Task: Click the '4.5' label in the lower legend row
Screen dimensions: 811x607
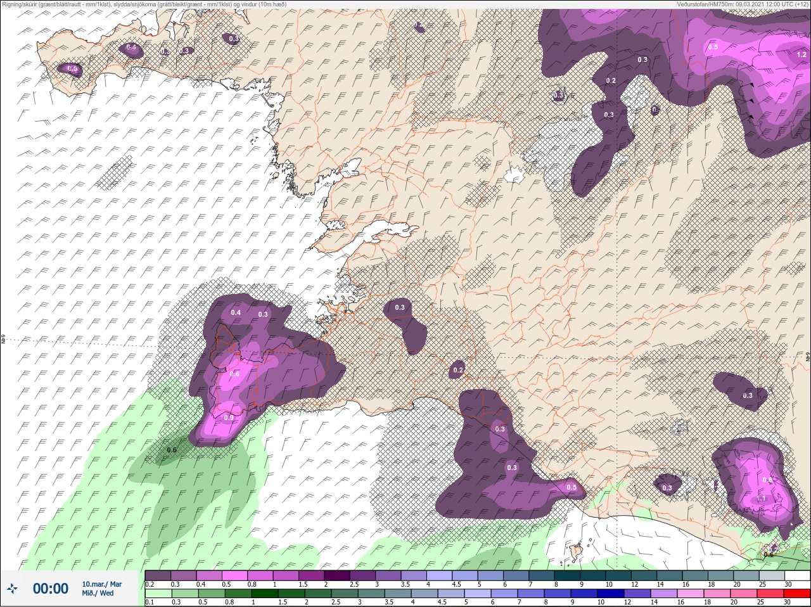Action: [x=442, y=602]
